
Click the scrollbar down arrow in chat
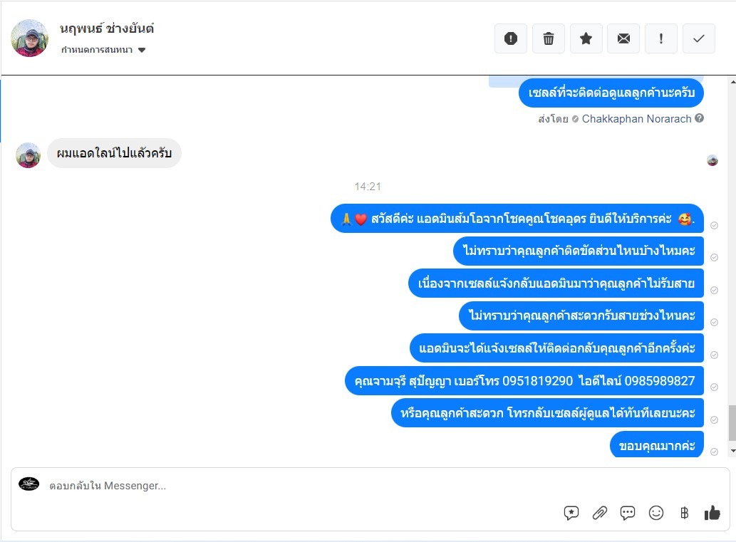click(732, 451)
